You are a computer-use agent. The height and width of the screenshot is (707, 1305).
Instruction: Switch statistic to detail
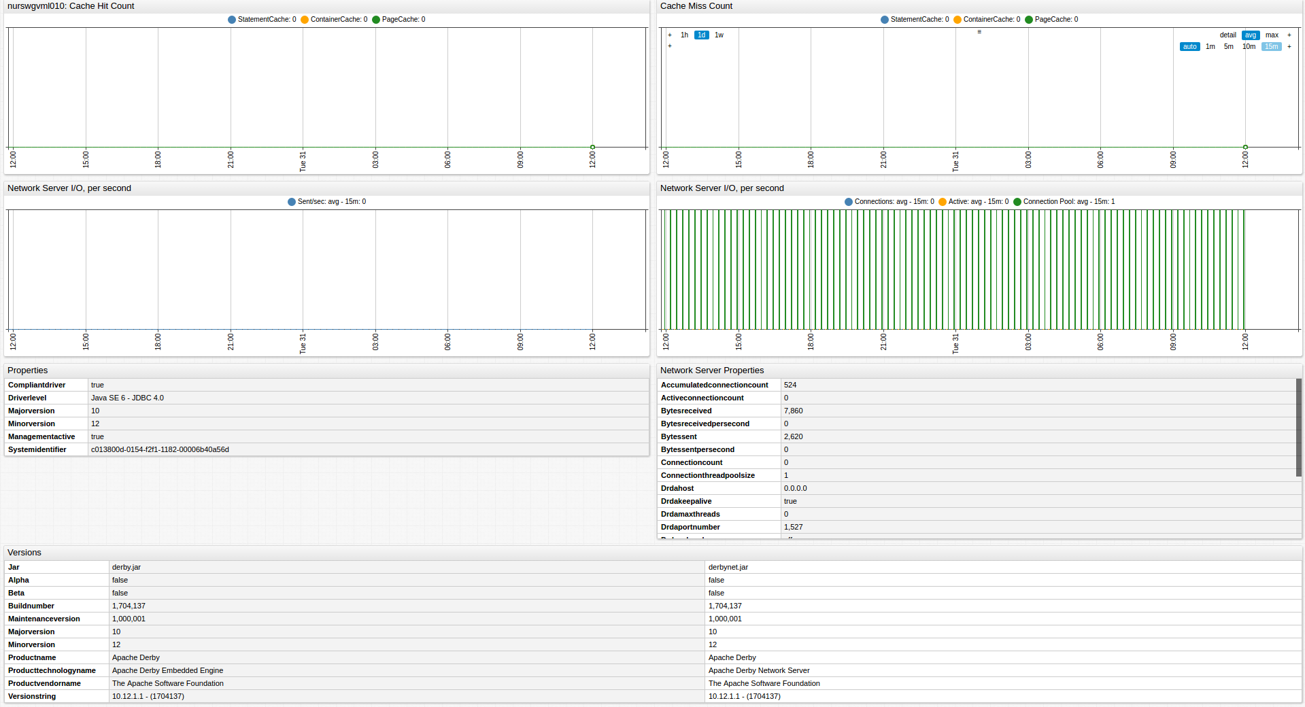click(1227, 35)
